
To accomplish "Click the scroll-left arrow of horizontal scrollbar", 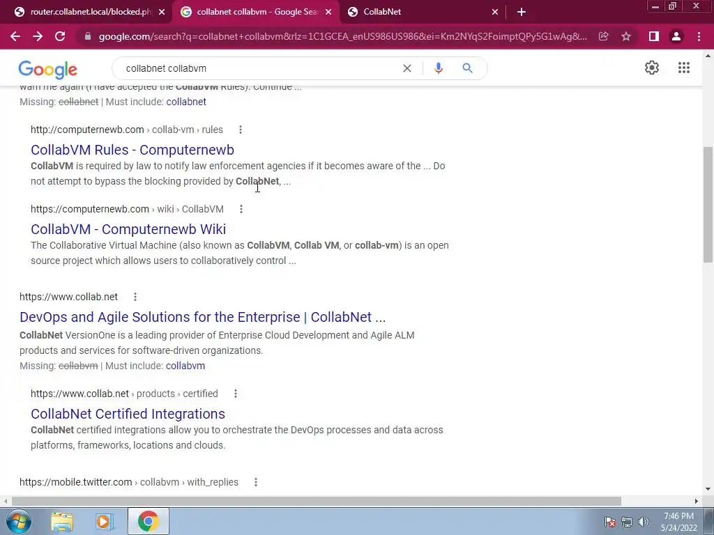I will 5,501.
